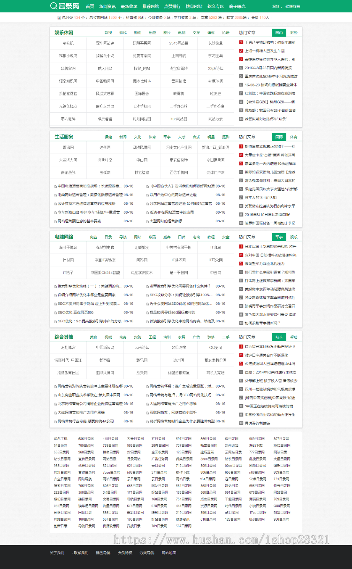Screen dimensions: 352x569
Task: Open the QQ空间 site cell
Action: (215, 347)
